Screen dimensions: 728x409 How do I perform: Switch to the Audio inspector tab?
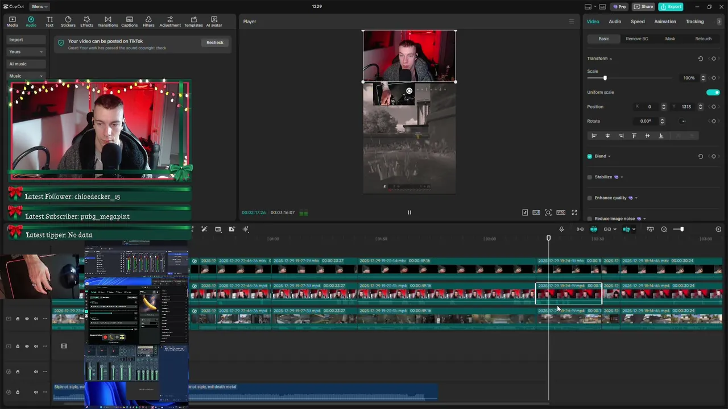pos(615,22)
